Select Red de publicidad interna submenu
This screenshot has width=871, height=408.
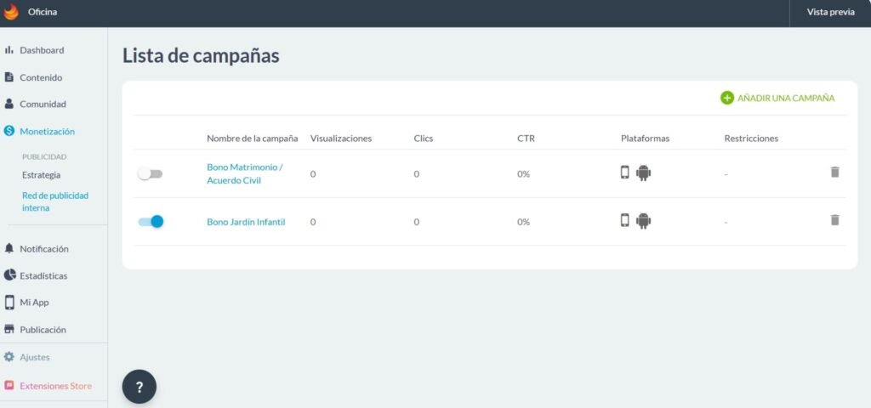pyautogui.click(x=54, y=201)
